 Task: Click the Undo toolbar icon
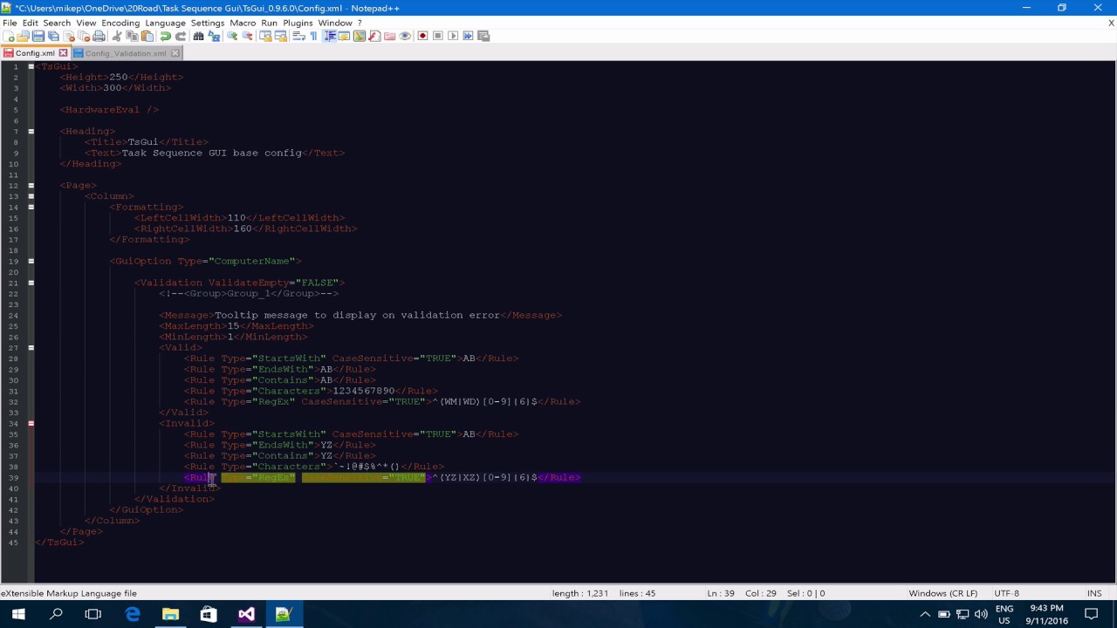coord(165,36)
